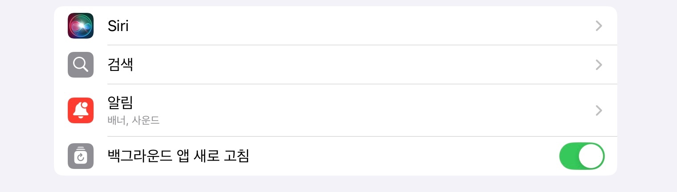Viewport: 677px width, 192px height.
Task: Tap blank middle area of the 알림 row
Action: [357, 110]
